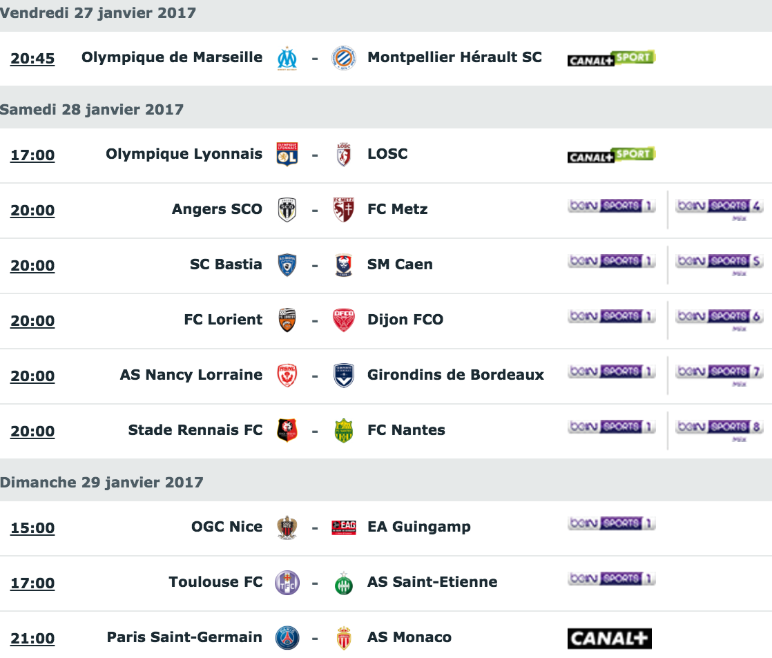Click the beIN Sports 4 Max logo
Screen dimensions: 772x658
coord(720,209)
